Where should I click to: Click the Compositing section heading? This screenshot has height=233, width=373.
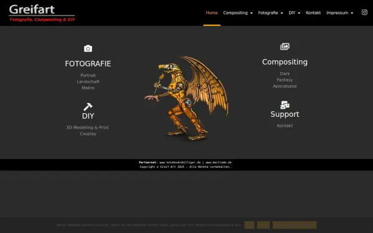point(285,62)
